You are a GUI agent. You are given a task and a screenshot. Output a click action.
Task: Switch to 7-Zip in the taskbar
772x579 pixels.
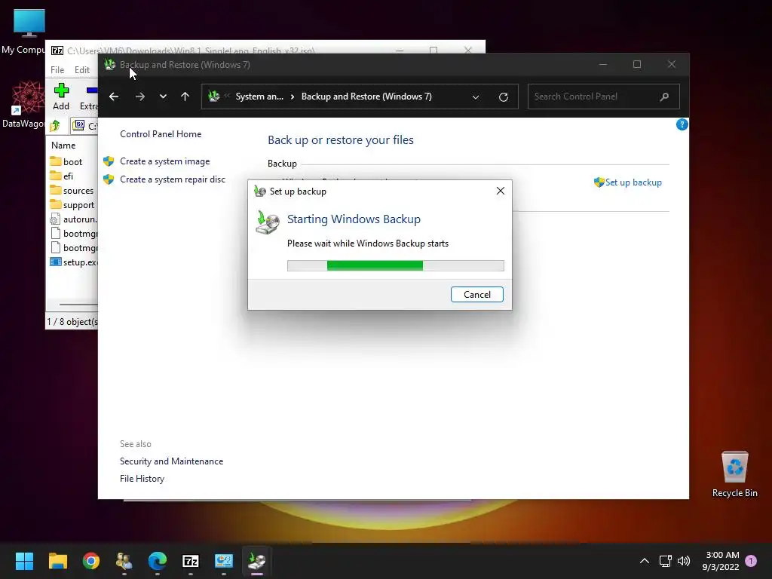click(x=191, y=561)
